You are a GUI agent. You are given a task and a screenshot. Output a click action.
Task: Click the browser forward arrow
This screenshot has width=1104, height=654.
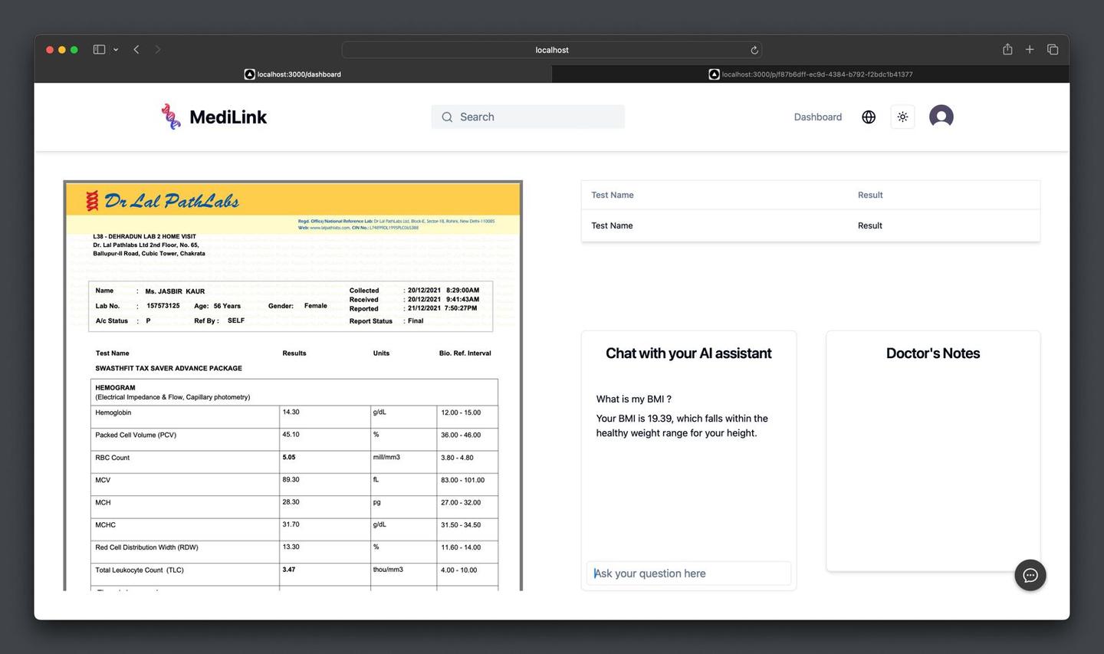click(x=158, y=49)
